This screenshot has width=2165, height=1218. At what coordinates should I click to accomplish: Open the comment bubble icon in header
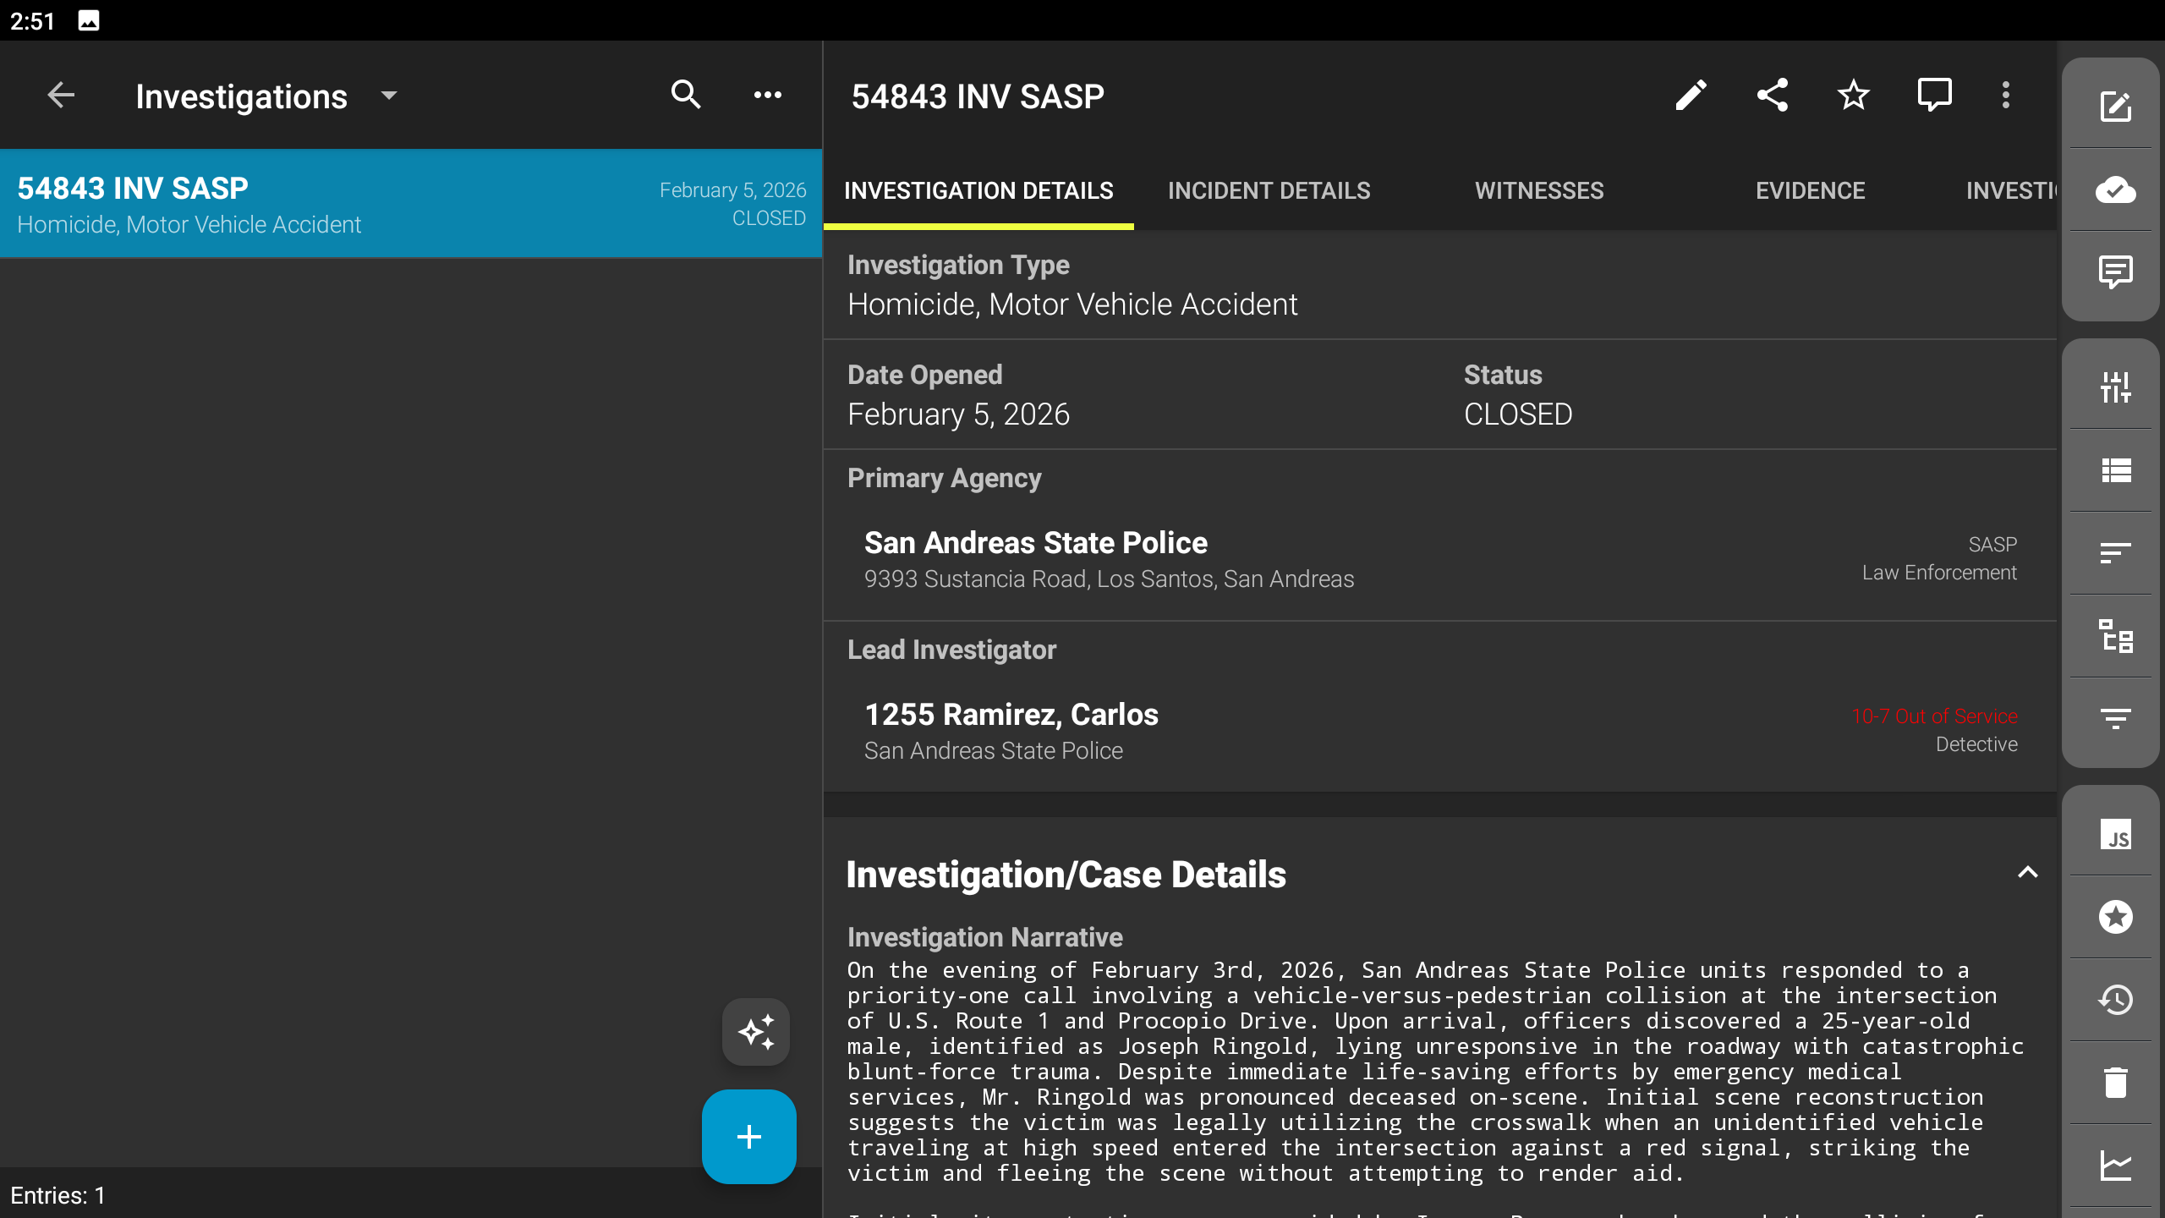point(1934,96)
